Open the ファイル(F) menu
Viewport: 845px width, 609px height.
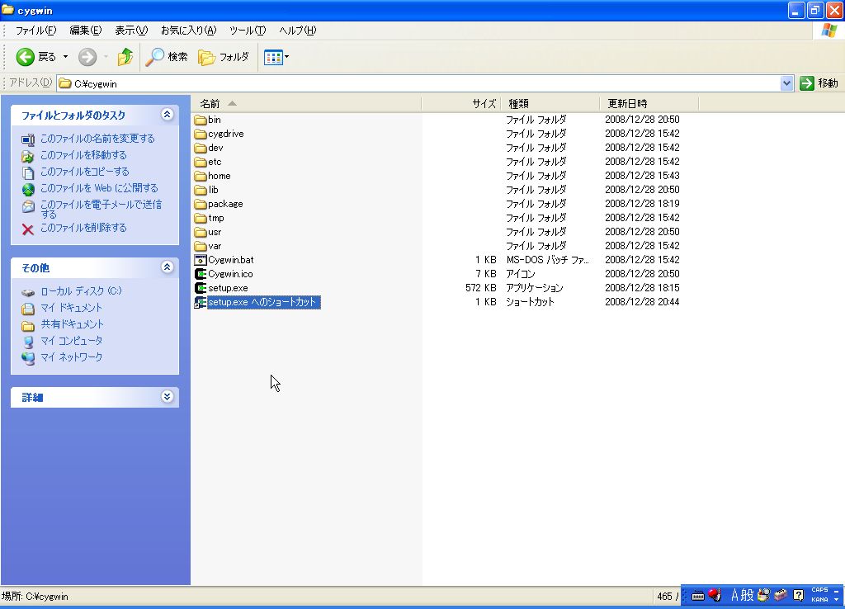35,31
